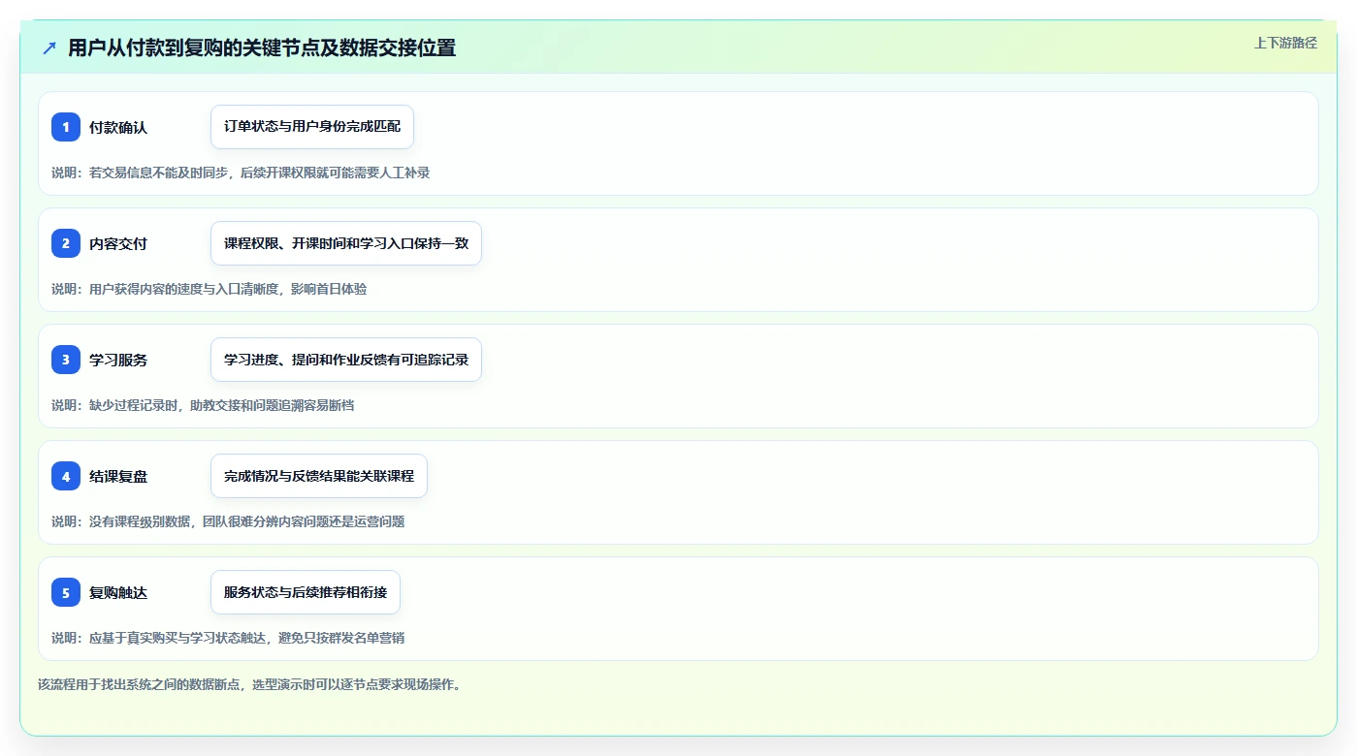Image resolution: width=1357 pixels, height=756 pixels.
Task: Click the title 用户从付款到复购的关键节点及数据交接位置
Action: 262,47
